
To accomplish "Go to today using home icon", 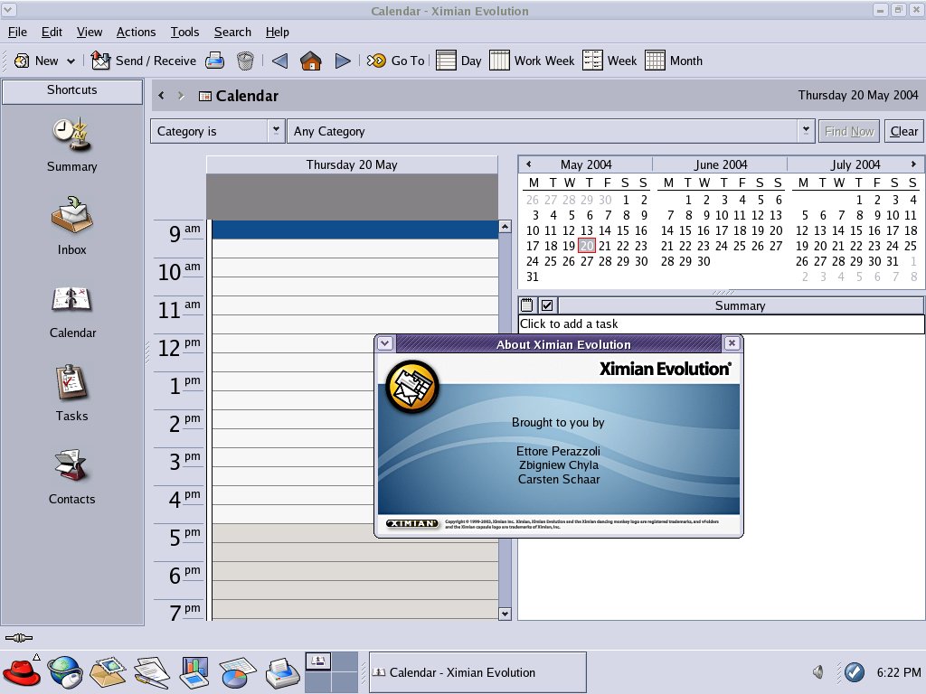I will pyautogui.click(x=311, y=61).
